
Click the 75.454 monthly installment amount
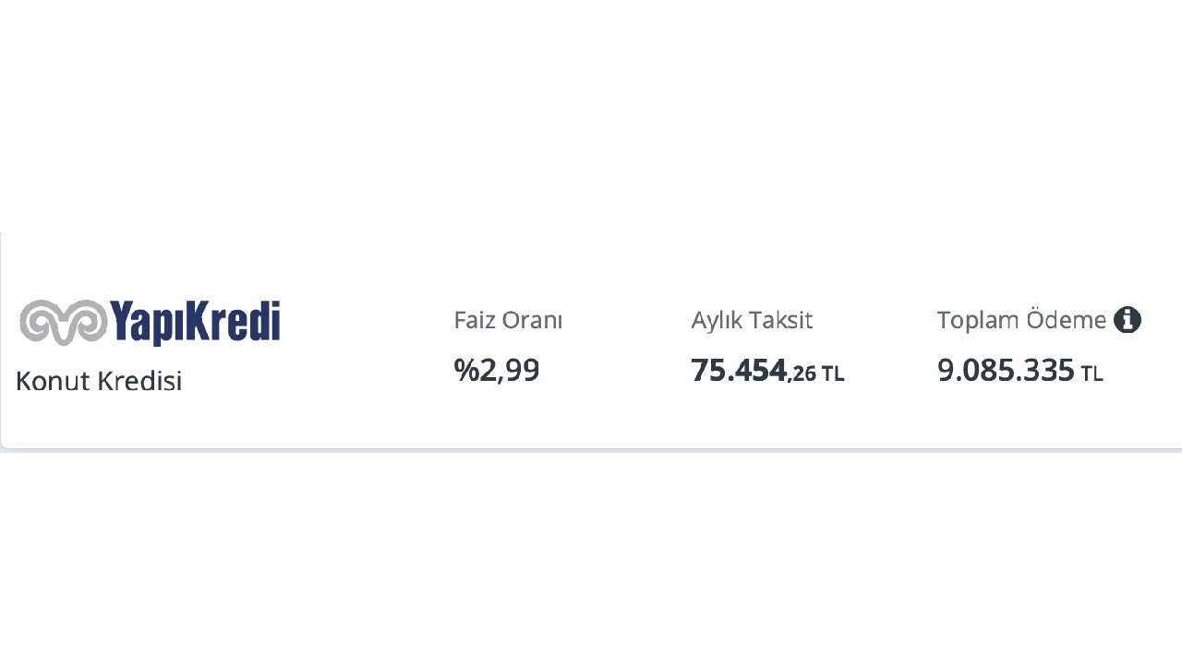[738, 370]
